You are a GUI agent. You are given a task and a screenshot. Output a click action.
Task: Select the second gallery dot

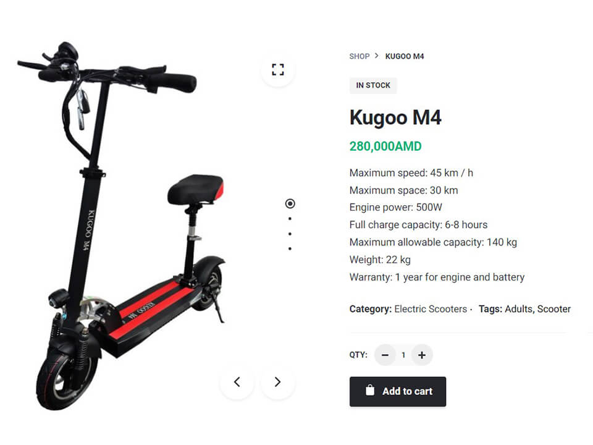[x=290, y=219]
